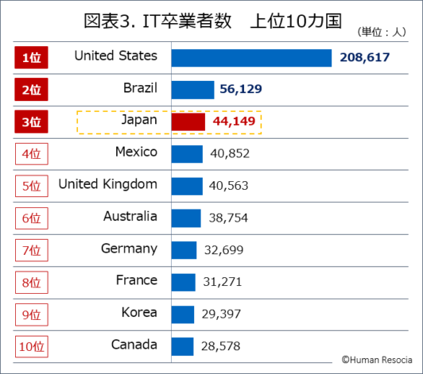This screenshot has height=374, width=423.
Task: Click the 3位 red rank badge
Action: (31, 121)
